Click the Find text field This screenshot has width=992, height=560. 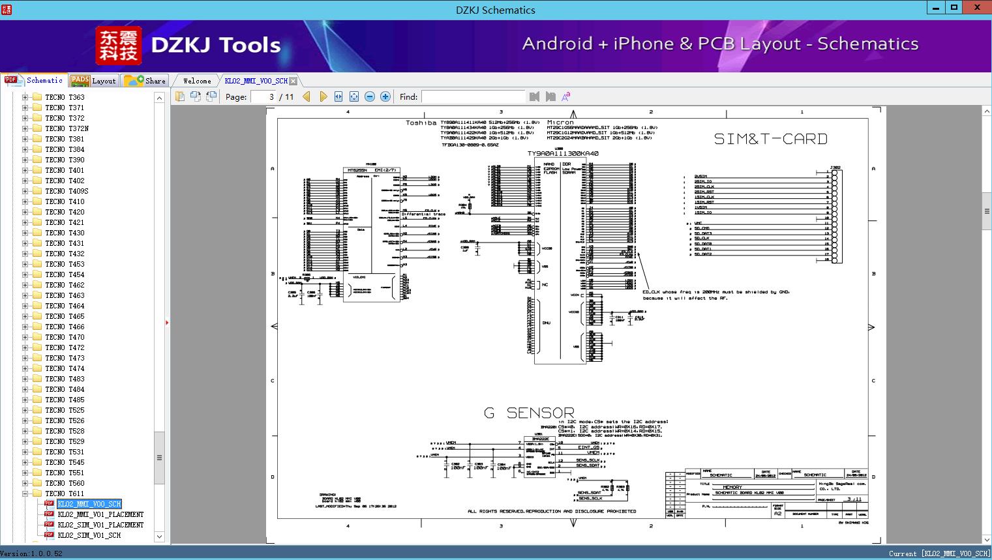click(473, 96)
